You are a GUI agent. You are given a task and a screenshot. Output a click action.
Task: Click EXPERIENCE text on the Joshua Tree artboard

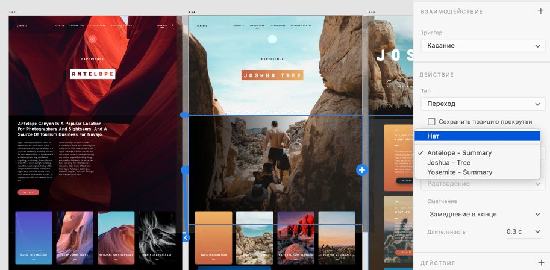coord(272,59)
